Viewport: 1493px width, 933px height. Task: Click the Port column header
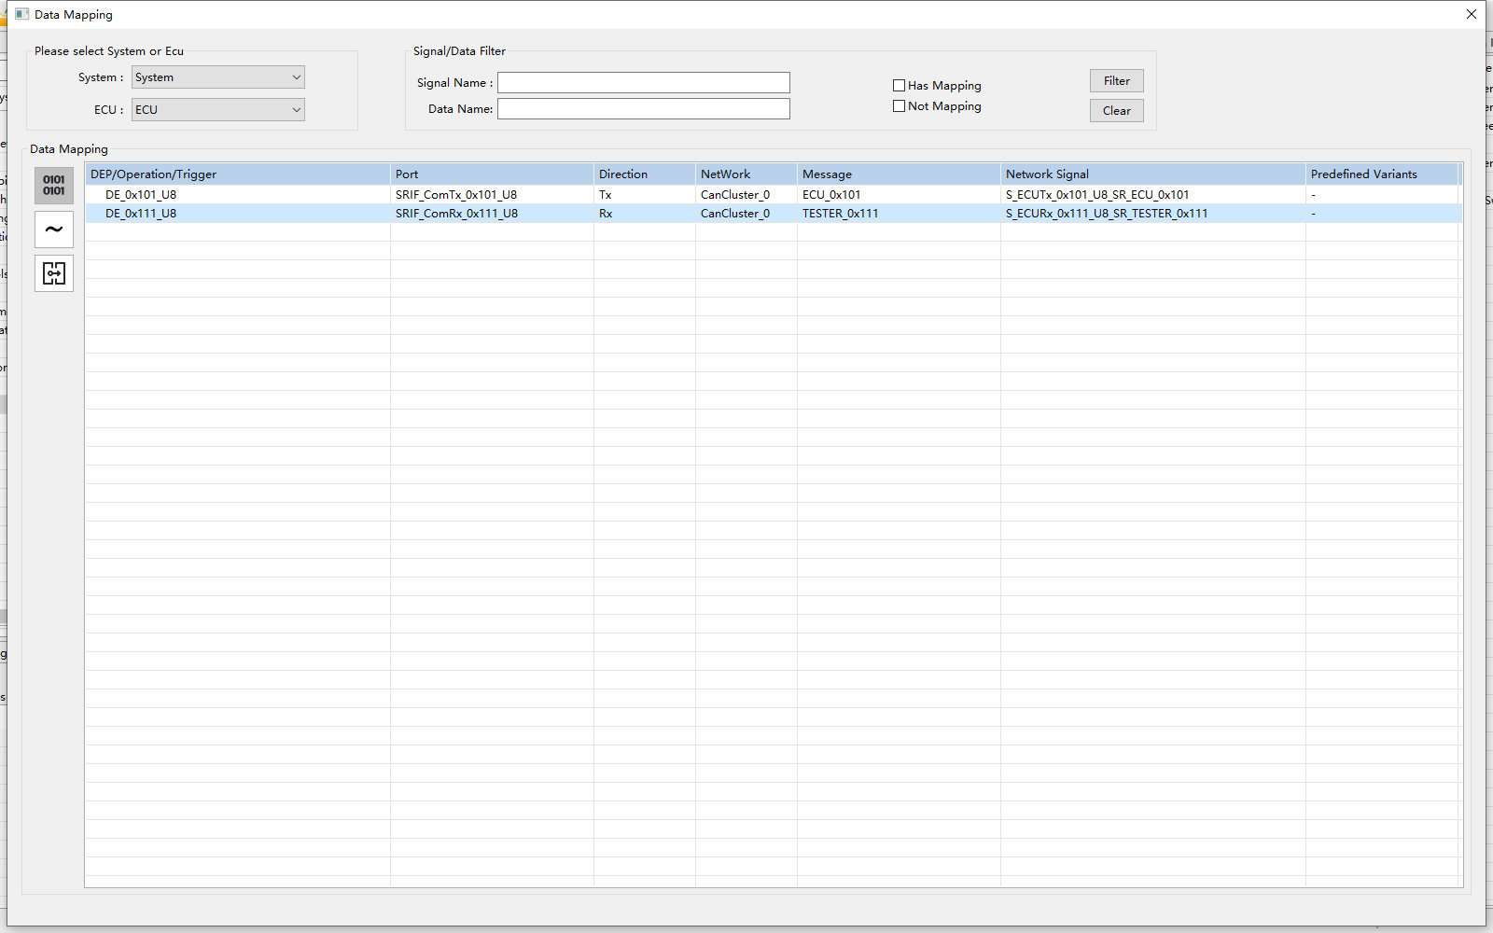(491, 174)
